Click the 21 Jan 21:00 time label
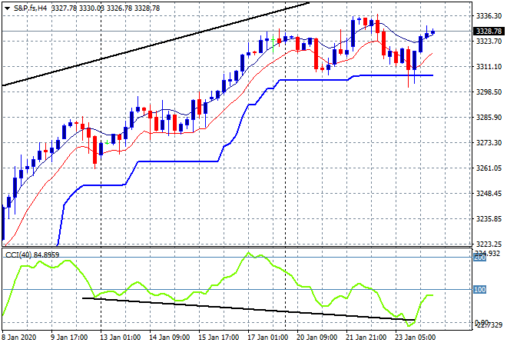The height and width of the screenshot is (346, 507). coord(366,338)
